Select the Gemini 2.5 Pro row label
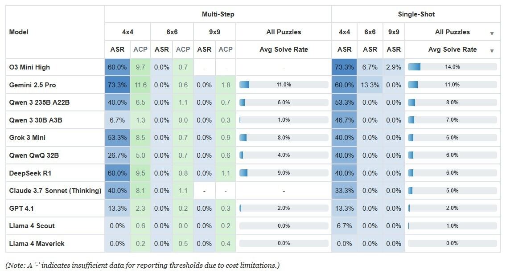The height and width of the screenshot is (274, 506). [33, 85]
